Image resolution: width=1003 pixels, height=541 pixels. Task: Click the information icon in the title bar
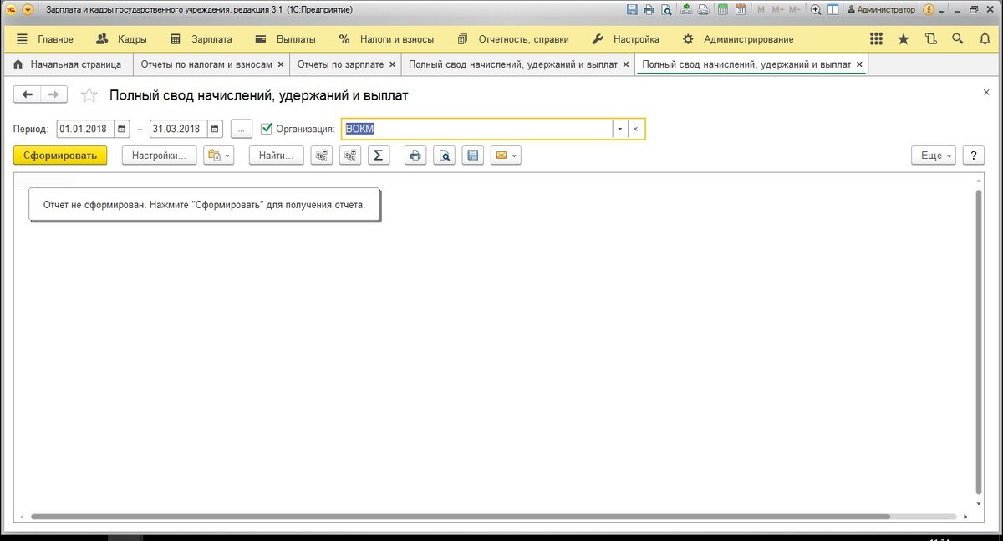928,10
